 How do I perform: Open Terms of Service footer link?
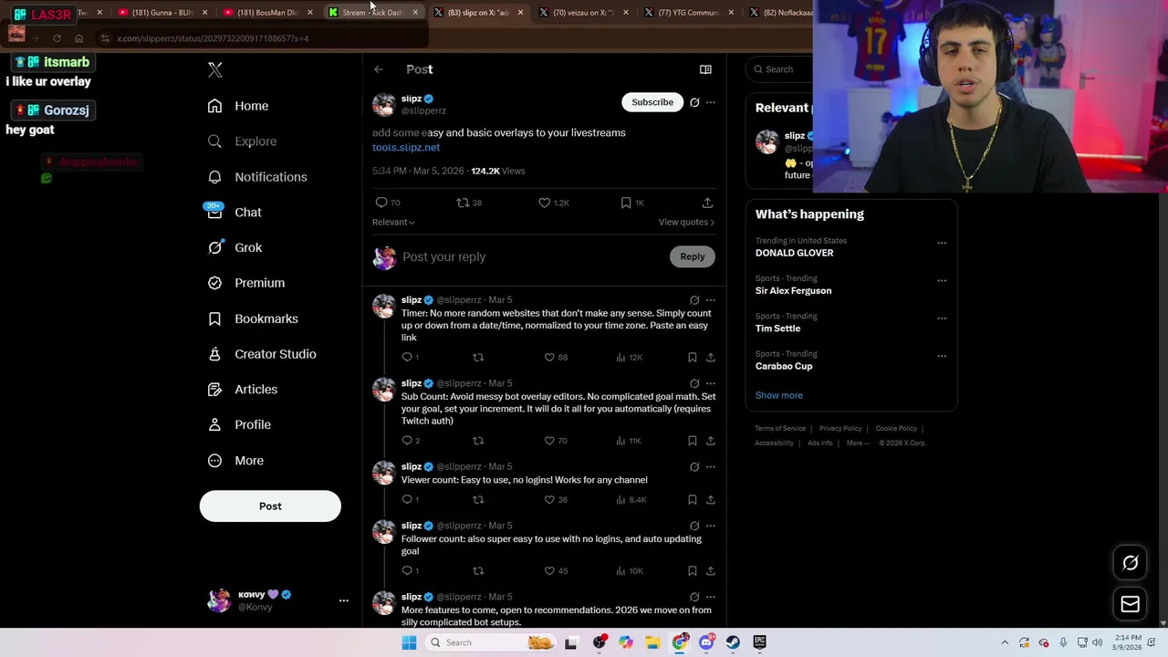coord(780,428)
